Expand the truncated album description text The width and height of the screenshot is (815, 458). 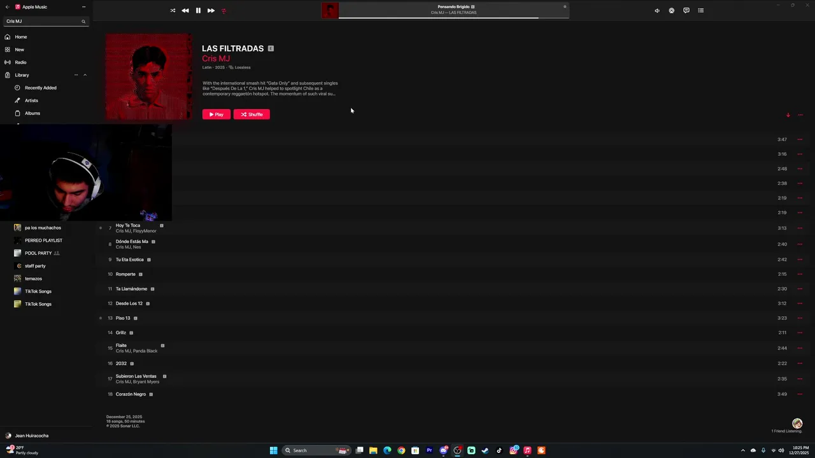[x=270, y=88]
